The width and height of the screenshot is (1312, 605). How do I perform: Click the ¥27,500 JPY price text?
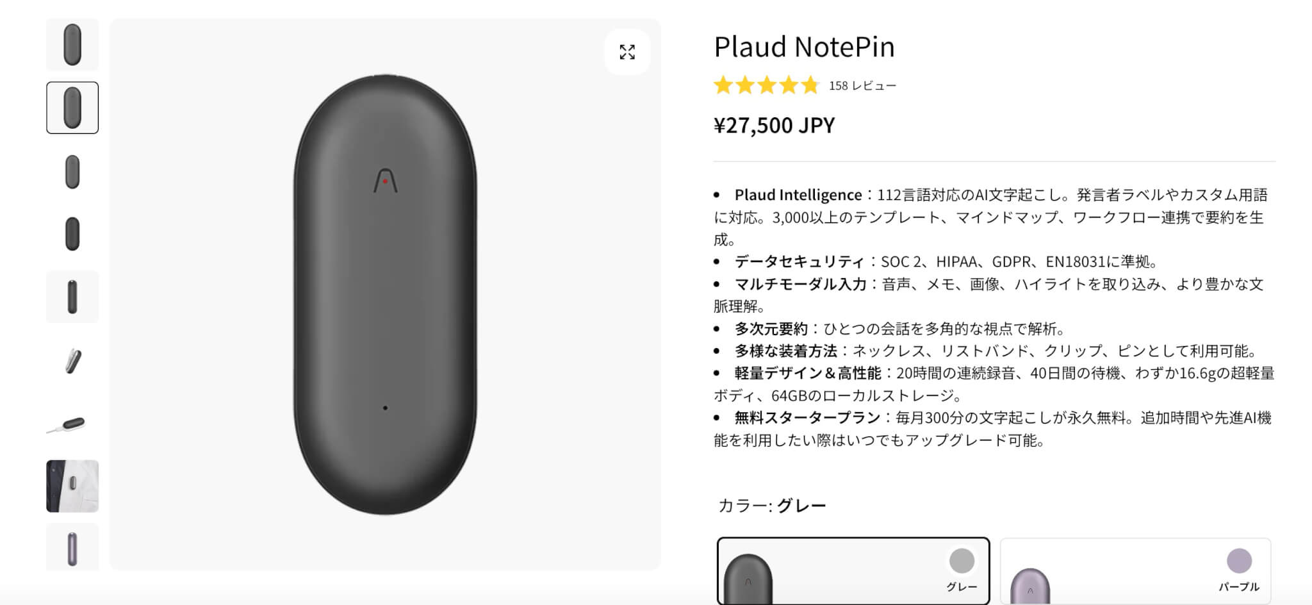tap(774, 125)
